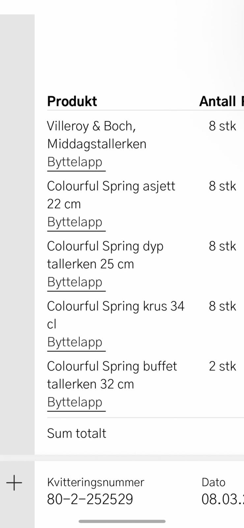
Task: Tap Colourful Spring buffet tallerken 32 cm
Action: tap(112, 375)
